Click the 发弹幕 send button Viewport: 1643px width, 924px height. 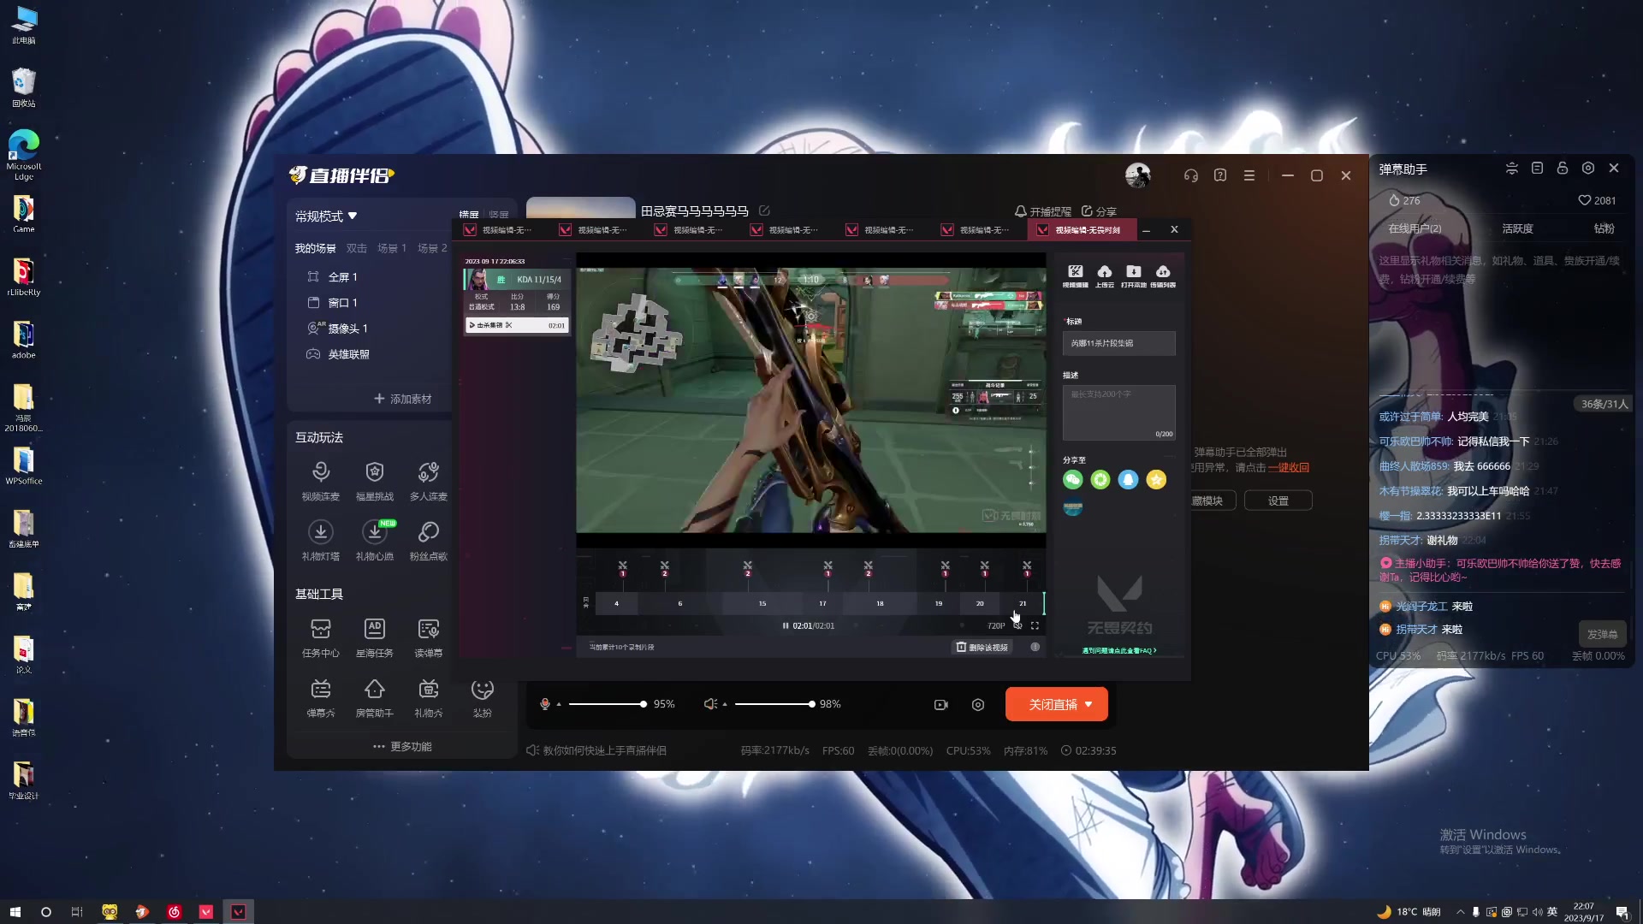[x=1602, y=634]
